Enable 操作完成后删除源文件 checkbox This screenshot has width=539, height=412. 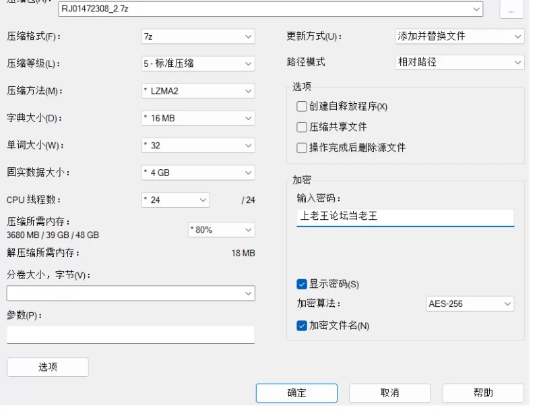(x=302, y=148)
